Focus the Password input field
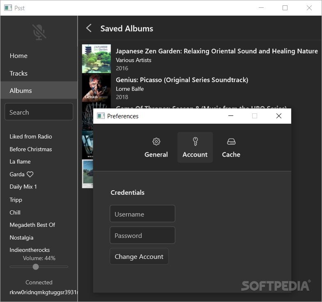The width and height of the screenshot is (322, 302). pos(142,235)
